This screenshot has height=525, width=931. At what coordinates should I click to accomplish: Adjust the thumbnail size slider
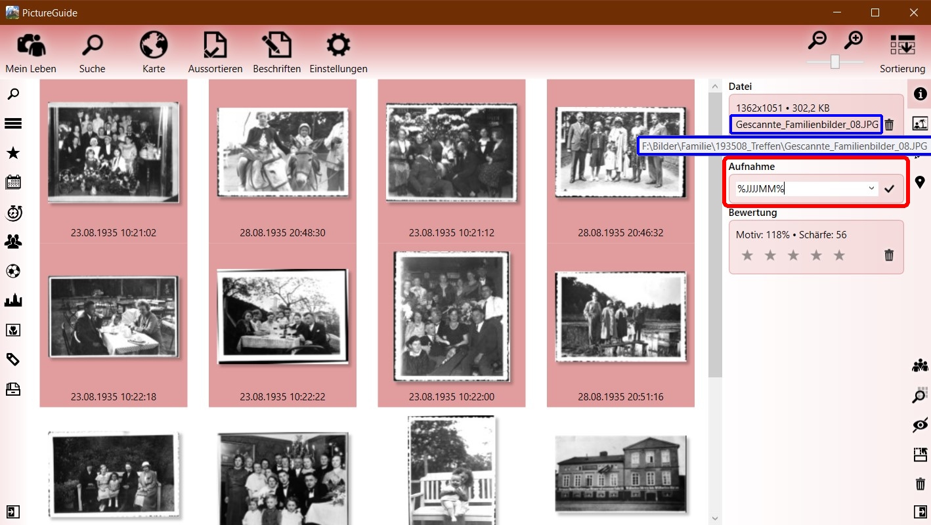coord(835,62)
